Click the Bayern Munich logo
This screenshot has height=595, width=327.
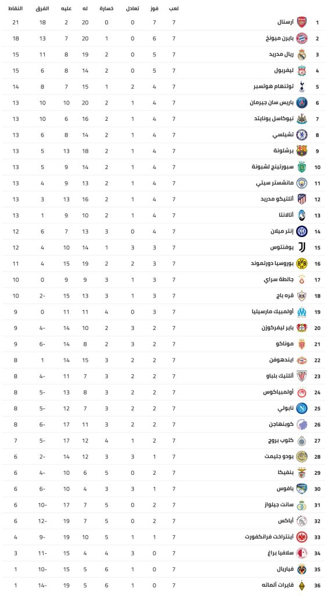coord(301,38)
